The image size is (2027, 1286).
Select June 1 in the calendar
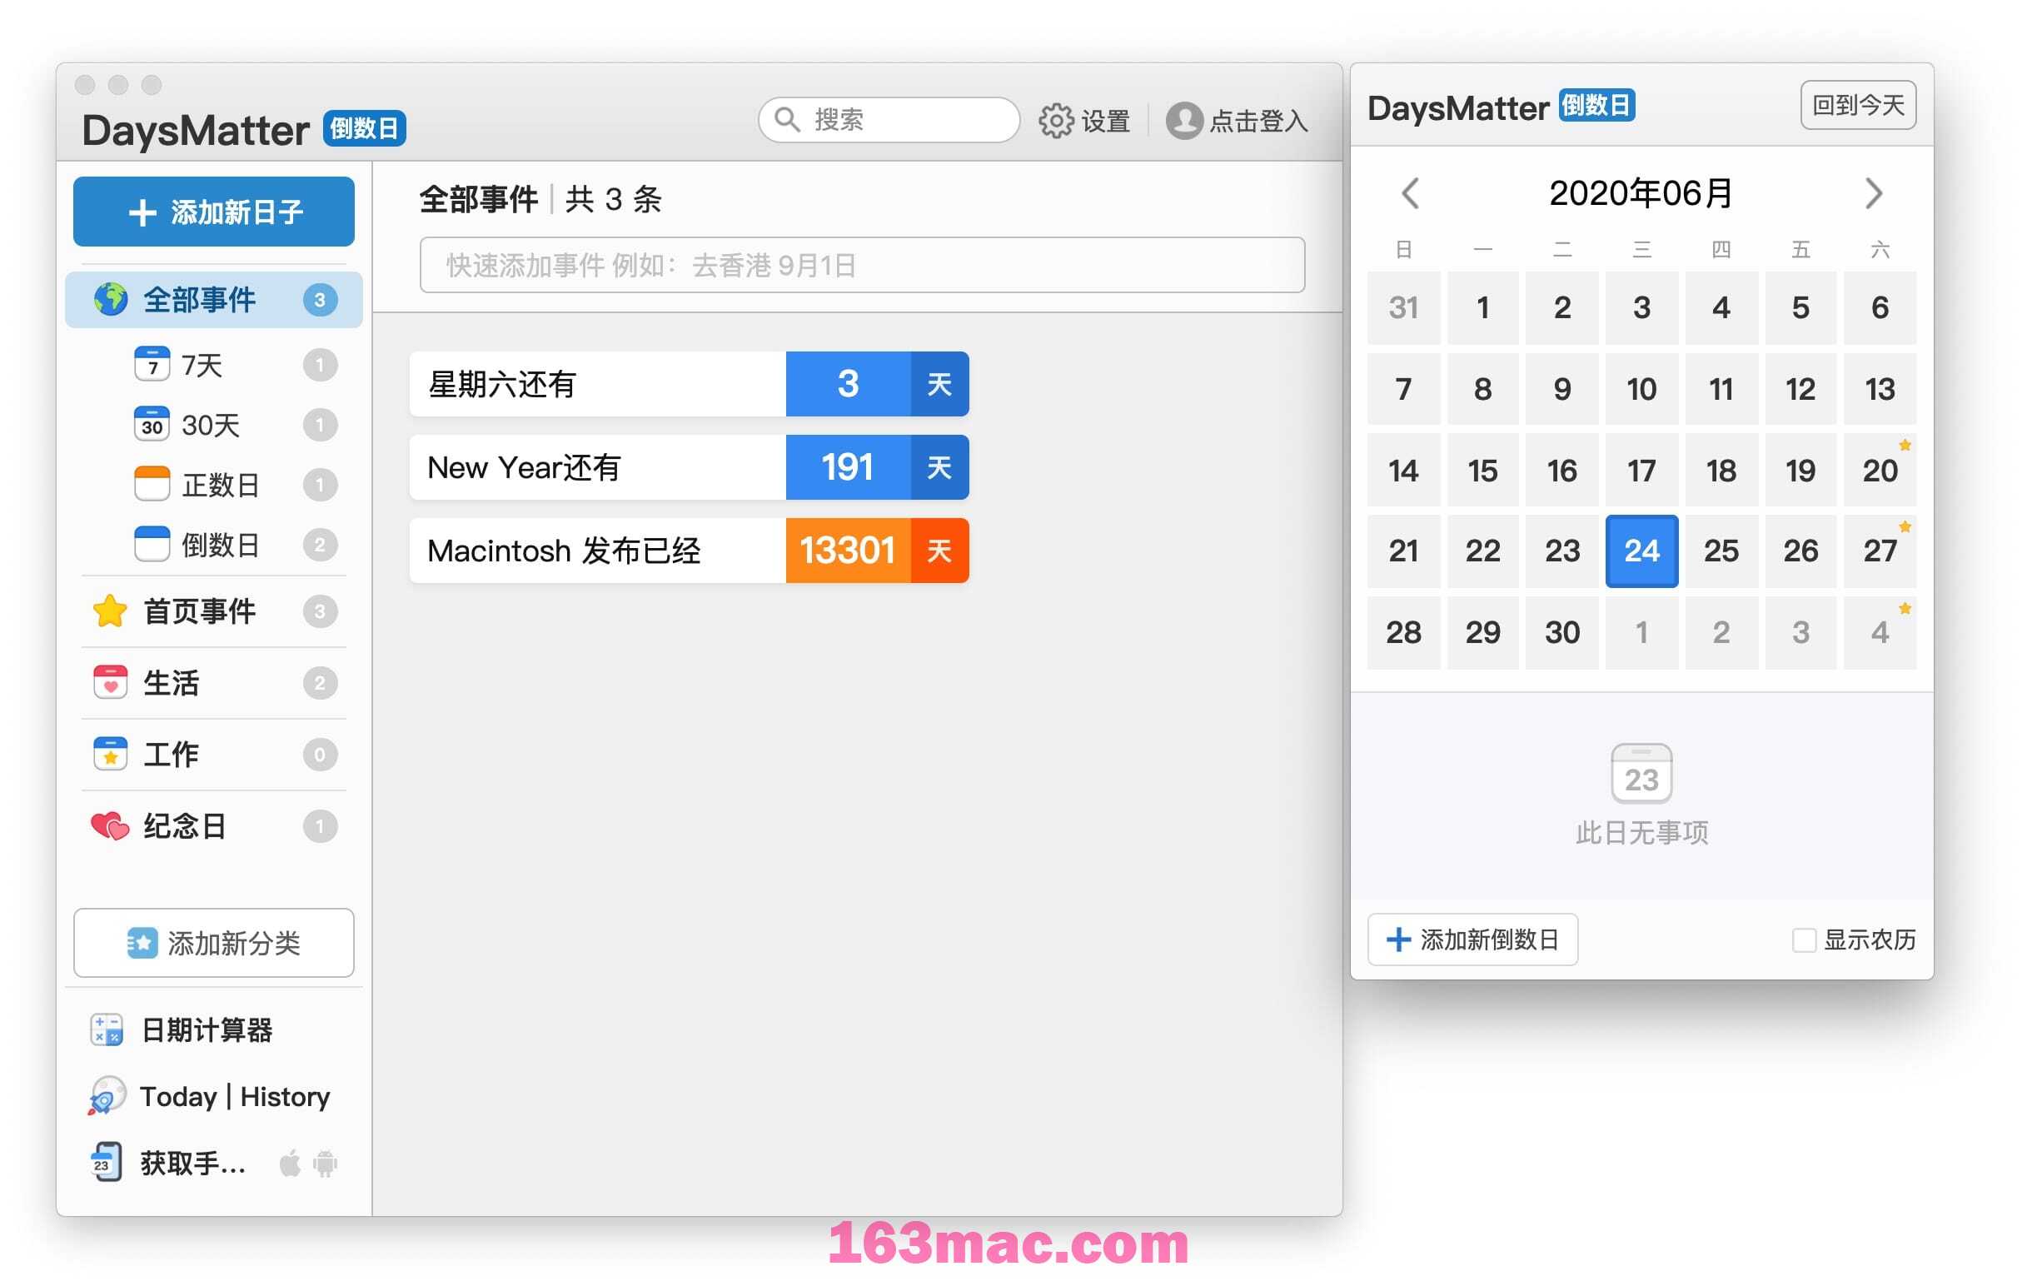point(1482,307)
